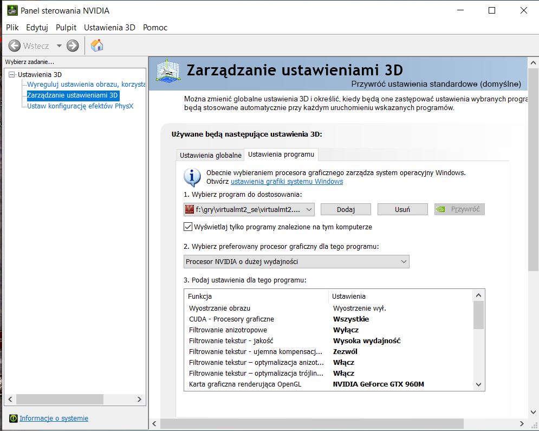Click the NVIDIA app icon in title bar
The image size is (539, 431).
(12, 10)
